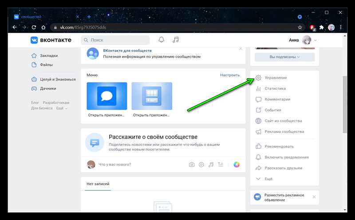
Task: Expand the Вы подписаны dropdown
Action: [284, 57]
